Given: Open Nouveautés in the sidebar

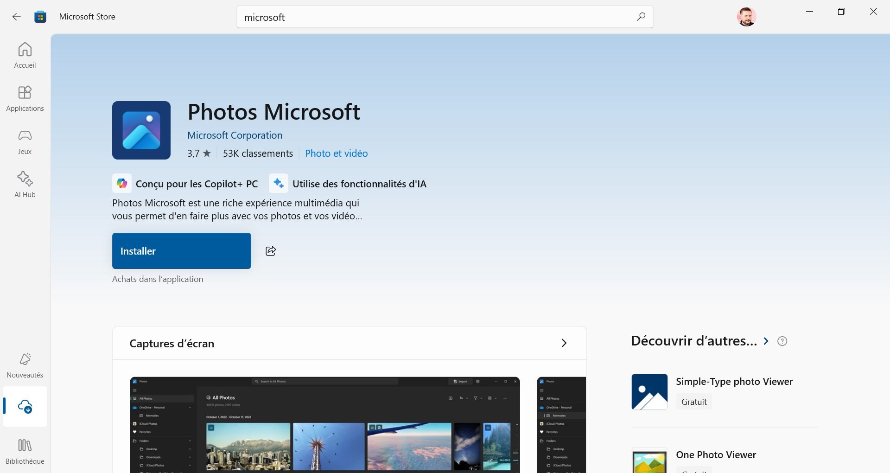Looking at the screenshot, I should (x=25, y=365).
